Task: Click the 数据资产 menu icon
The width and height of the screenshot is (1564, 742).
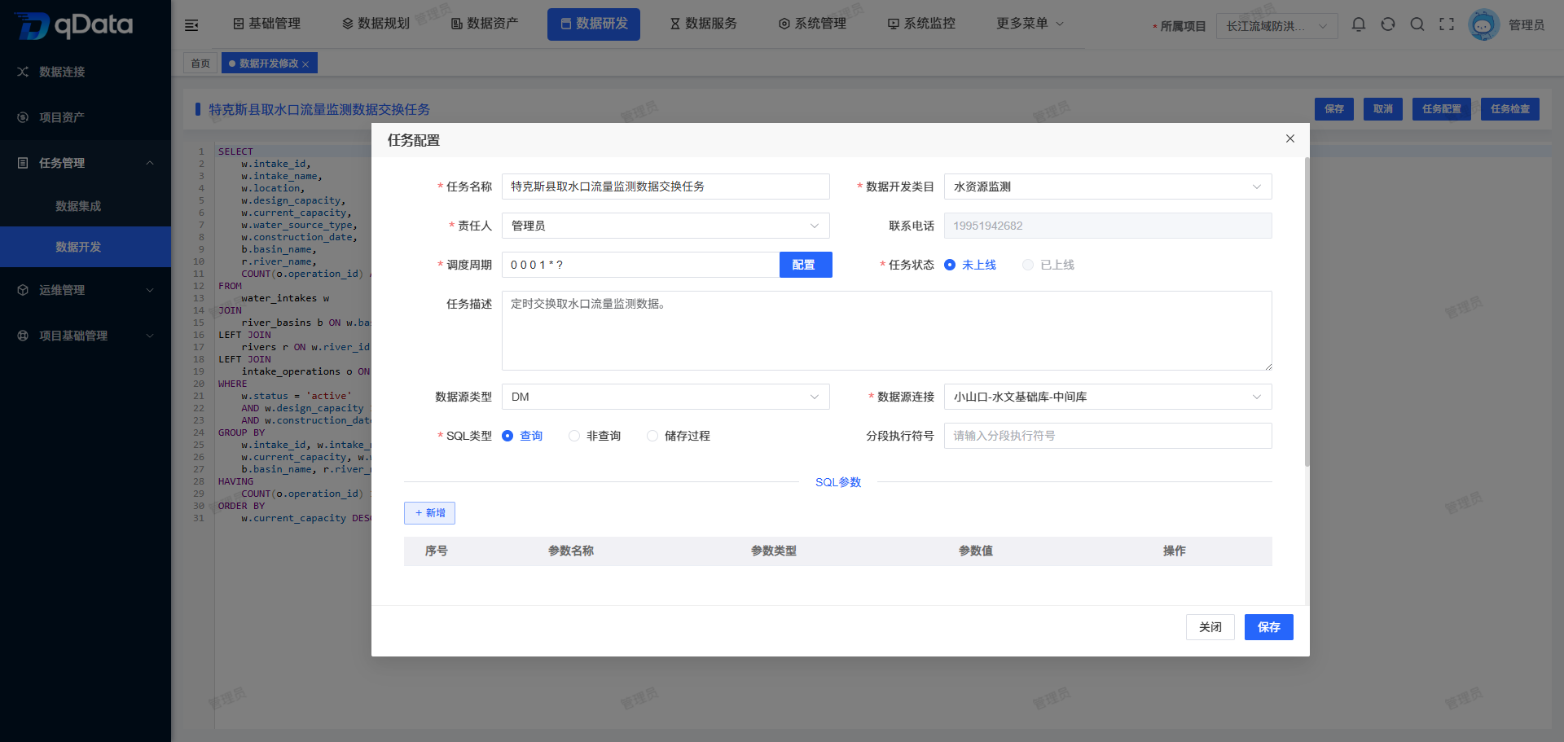Action: pyautogui.click(x=457, y=24)
